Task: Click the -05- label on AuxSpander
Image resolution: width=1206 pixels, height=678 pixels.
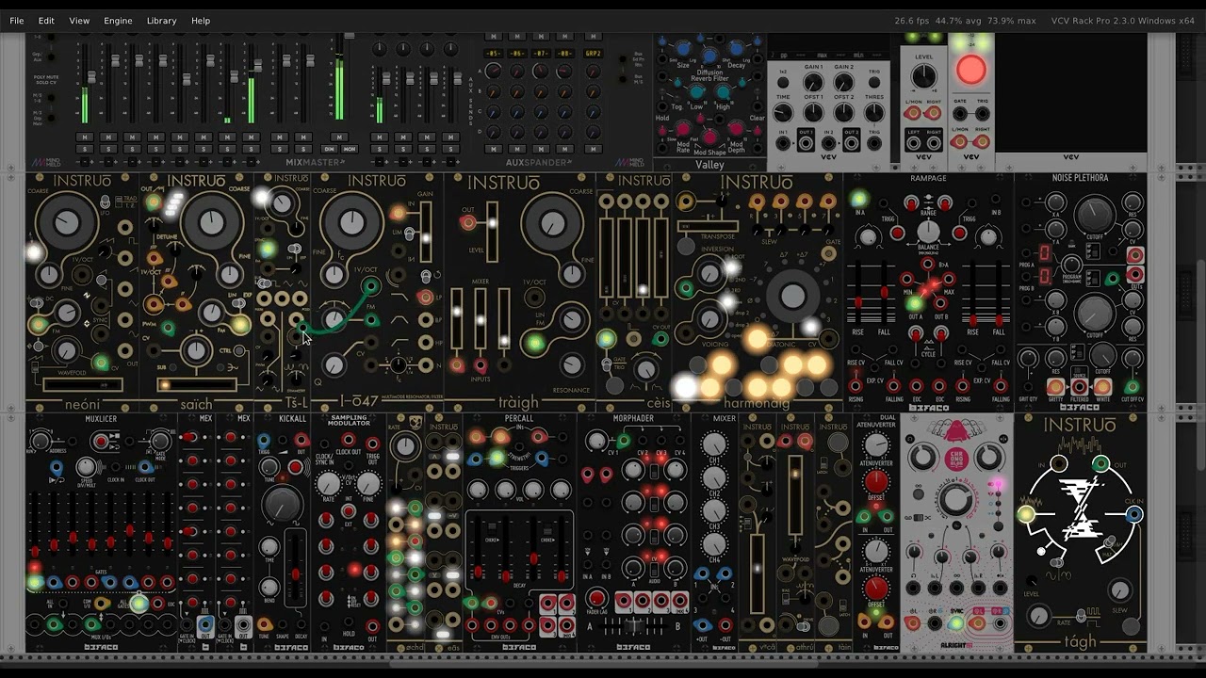Action: click(x=493, y=54)
